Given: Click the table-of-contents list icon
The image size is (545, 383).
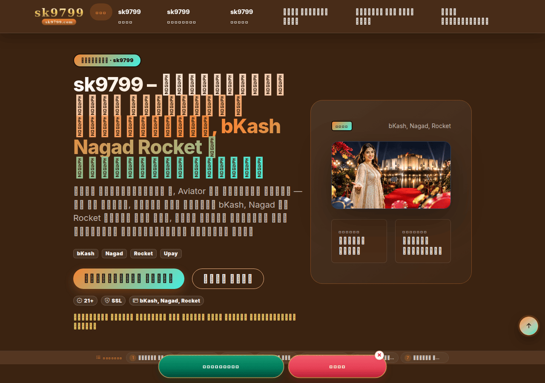Looking at the screenshot, I should click(x=98, y=357).
